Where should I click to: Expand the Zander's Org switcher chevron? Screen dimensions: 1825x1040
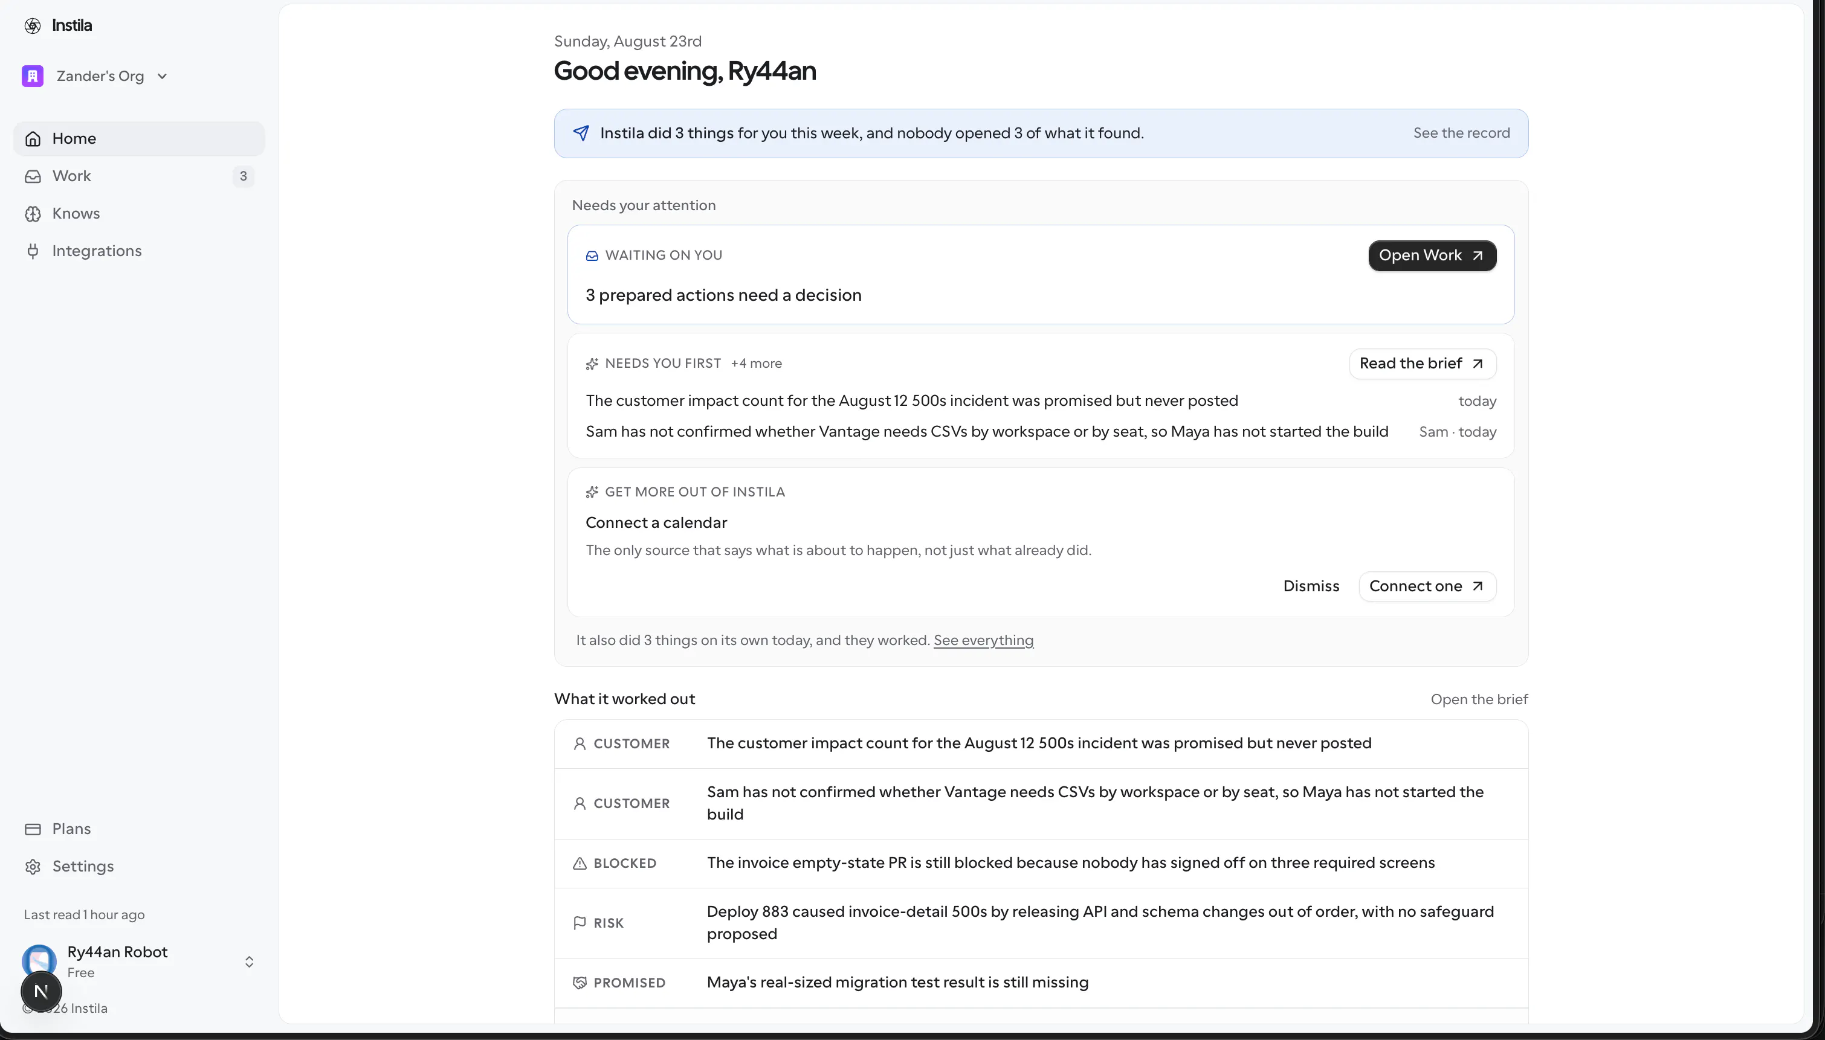(162, 77)
